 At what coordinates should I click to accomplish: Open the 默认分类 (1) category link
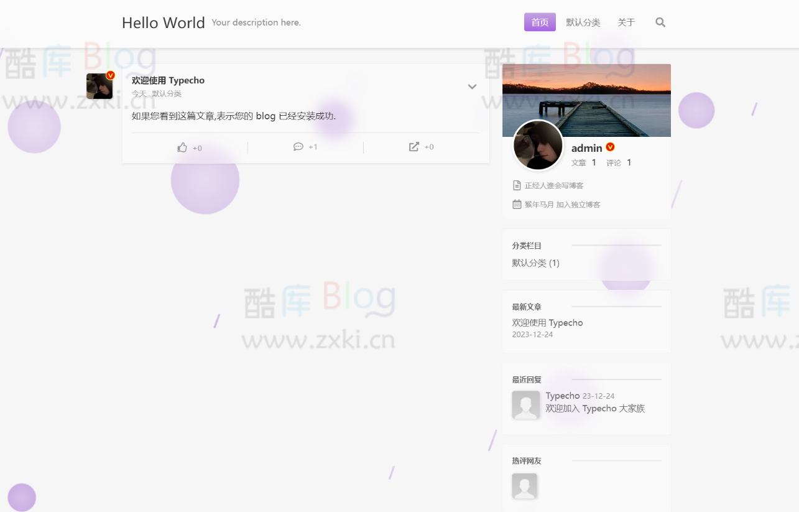point(535,263)
